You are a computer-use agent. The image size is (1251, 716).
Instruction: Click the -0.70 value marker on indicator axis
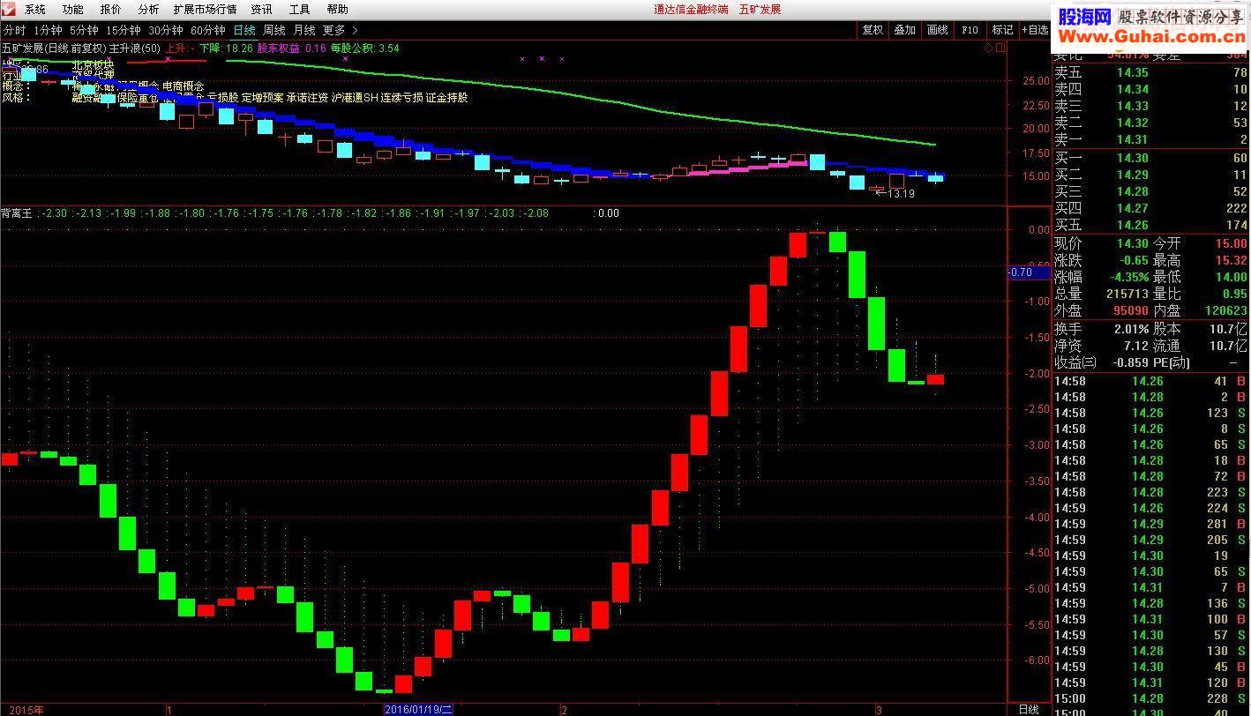pyautogui.click(x=1029, y=272)
